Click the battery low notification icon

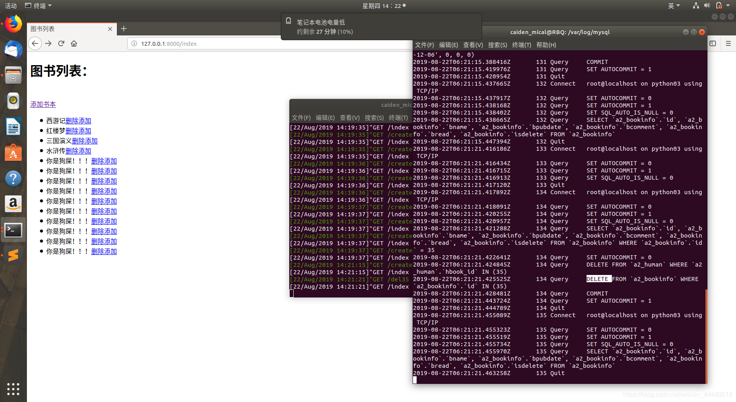(288, 21)
